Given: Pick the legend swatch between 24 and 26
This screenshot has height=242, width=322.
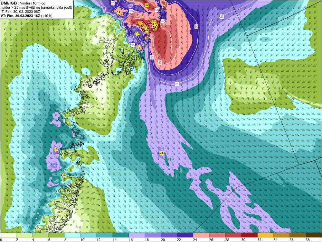Looking at the screenshot, I should pos(201,235).
